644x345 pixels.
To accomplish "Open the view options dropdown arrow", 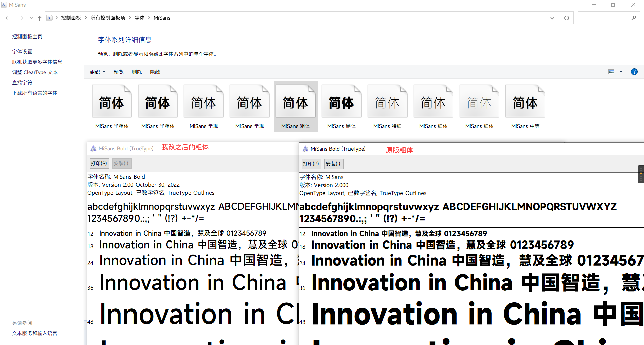I will coord(621,72).
